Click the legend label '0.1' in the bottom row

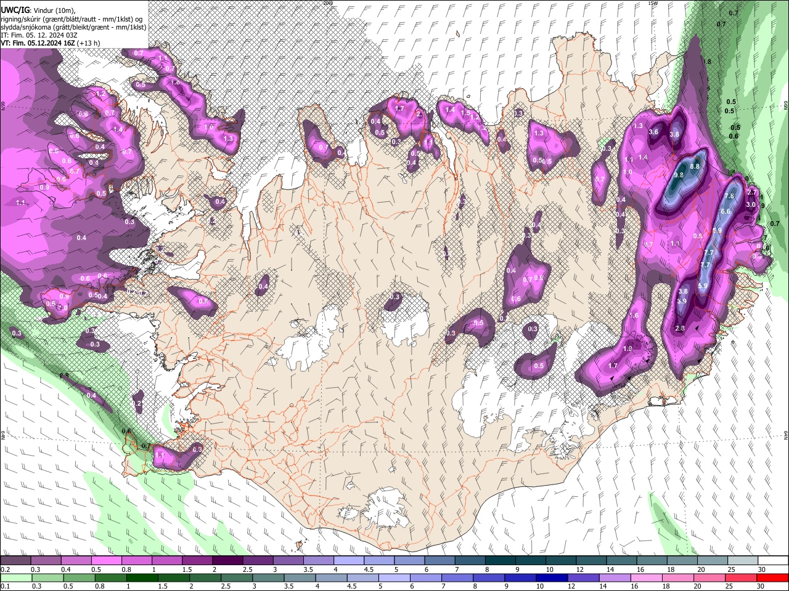[5, 586]
